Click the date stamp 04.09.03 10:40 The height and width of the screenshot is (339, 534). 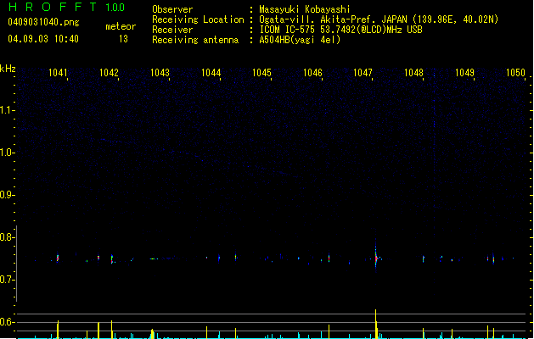click(x=43, y=39)
